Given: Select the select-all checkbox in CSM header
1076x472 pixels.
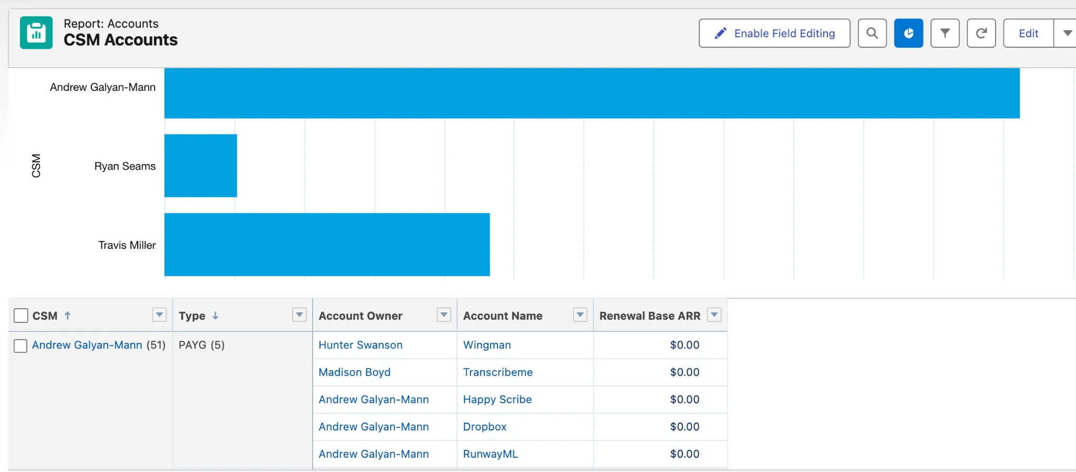Looking at the screenshot, I should (21, 316).
